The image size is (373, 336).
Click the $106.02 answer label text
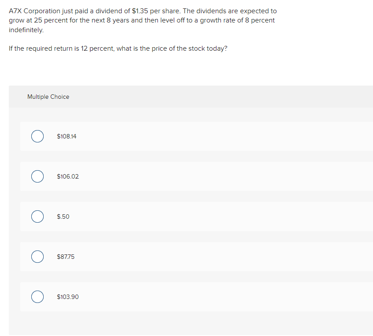[x=68, y=176]
